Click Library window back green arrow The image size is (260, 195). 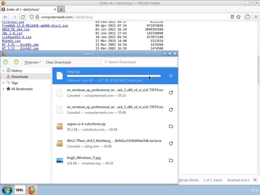[x=6, y=62]
